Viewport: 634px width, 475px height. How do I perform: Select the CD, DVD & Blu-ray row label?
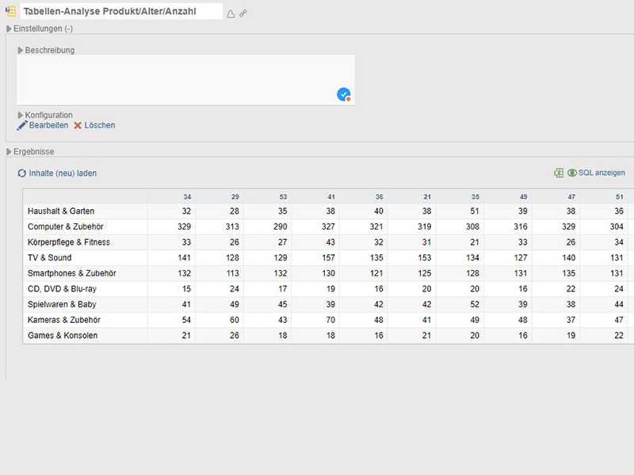point(62,289)
